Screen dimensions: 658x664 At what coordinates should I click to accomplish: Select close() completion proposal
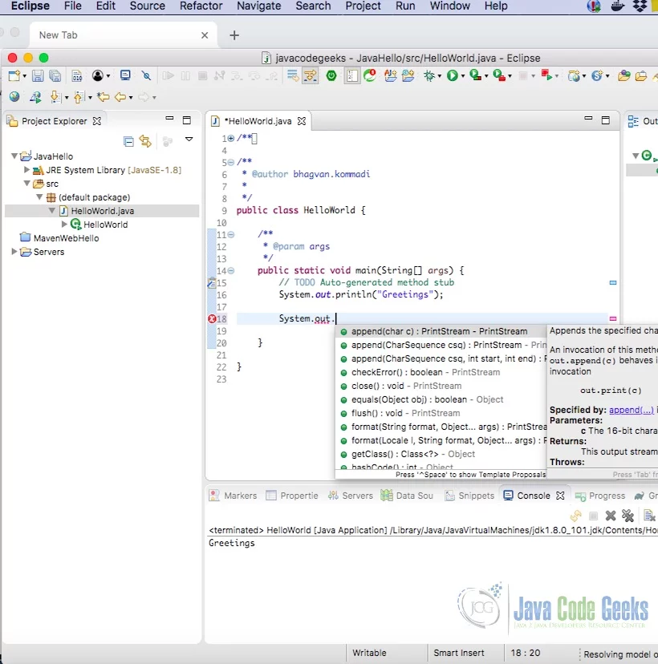pyautogui.click(x=441, y=386)
